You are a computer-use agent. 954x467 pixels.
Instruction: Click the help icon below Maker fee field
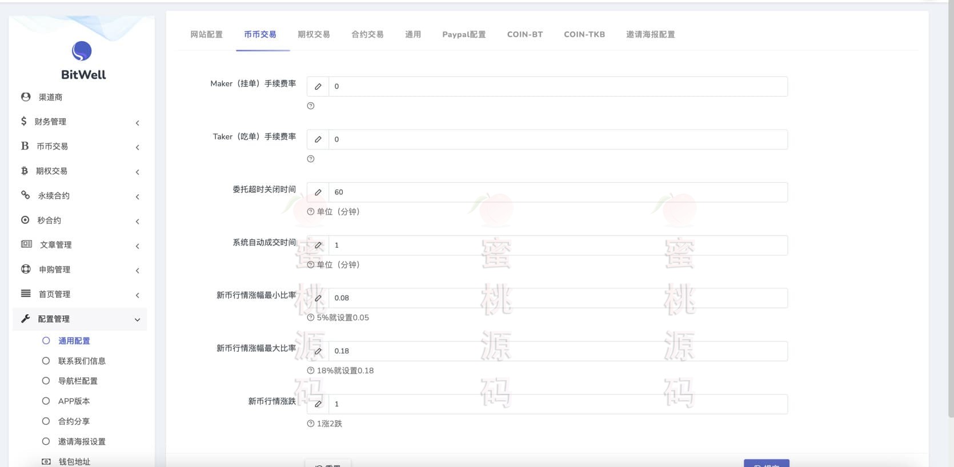[x=311, y=106]
